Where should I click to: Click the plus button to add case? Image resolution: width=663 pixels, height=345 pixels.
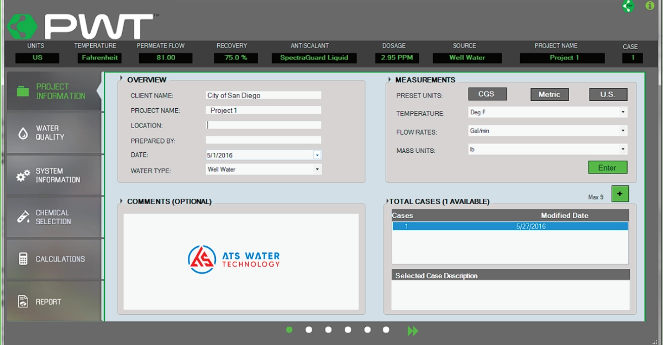(620, 194)
